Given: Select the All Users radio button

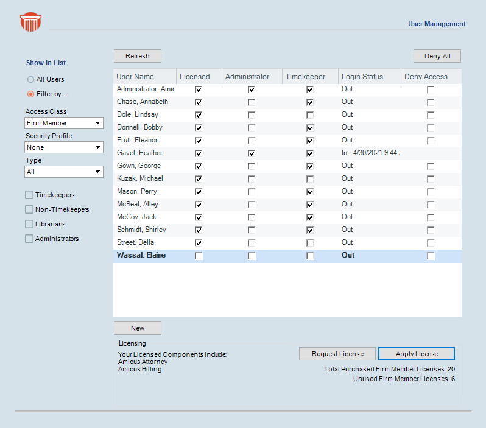Looking at the screenshot, I should click(x=30, y=79).
